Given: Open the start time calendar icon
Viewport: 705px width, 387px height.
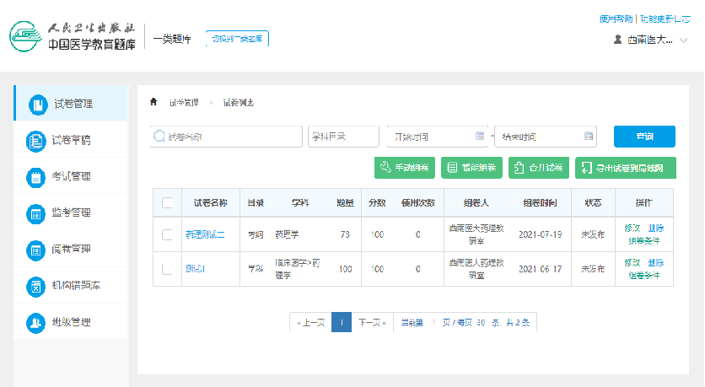Looking at the screenshot, I should pyautogui.click(x=480, y=137).
